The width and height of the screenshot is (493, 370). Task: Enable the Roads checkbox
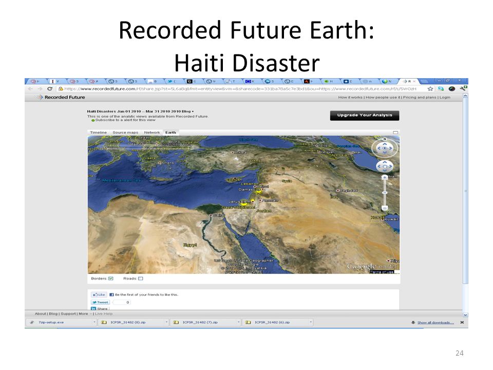coord(141,279)
